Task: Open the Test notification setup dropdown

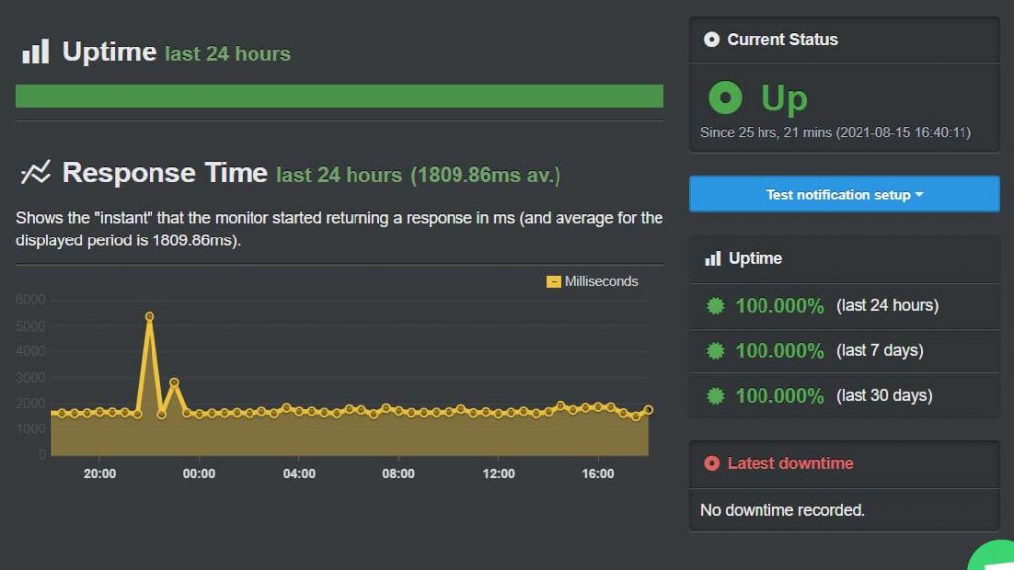Action: (x=844, y=194)
